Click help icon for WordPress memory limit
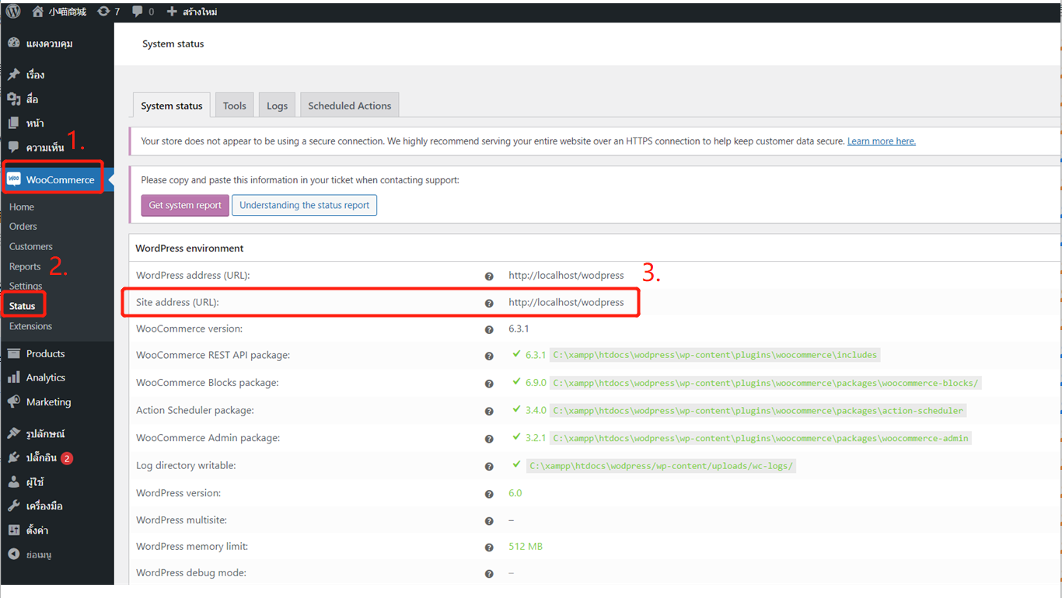 489,548
